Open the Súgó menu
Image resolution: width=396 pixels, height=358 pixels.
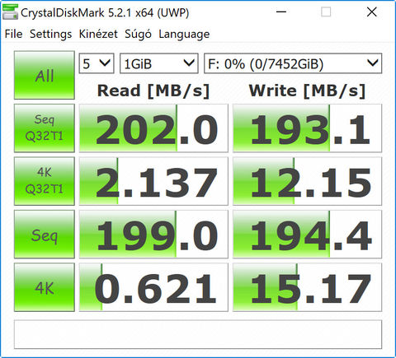point(138,34)
